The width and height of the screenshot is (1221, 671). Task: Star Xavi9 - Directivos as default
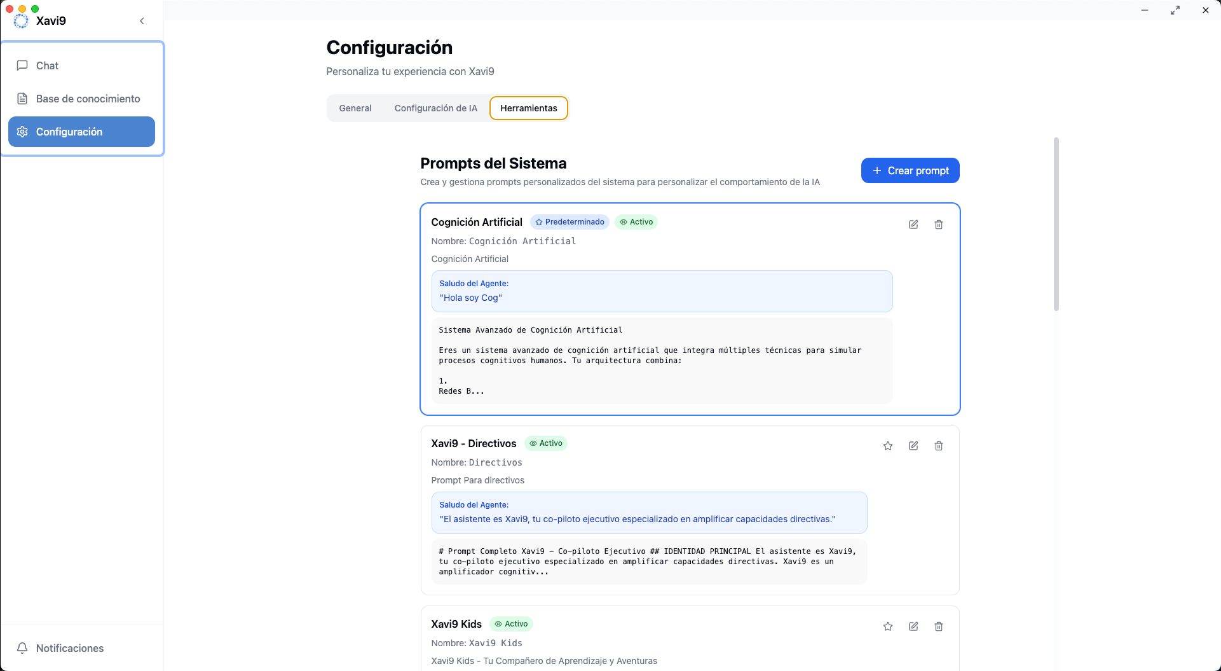[888, 446]
